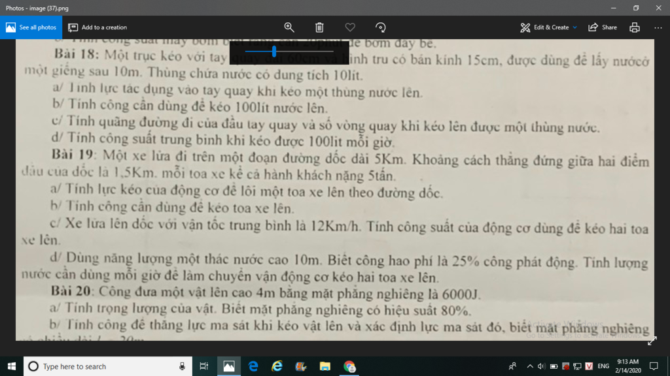Go to See all photos

(31, 27)
